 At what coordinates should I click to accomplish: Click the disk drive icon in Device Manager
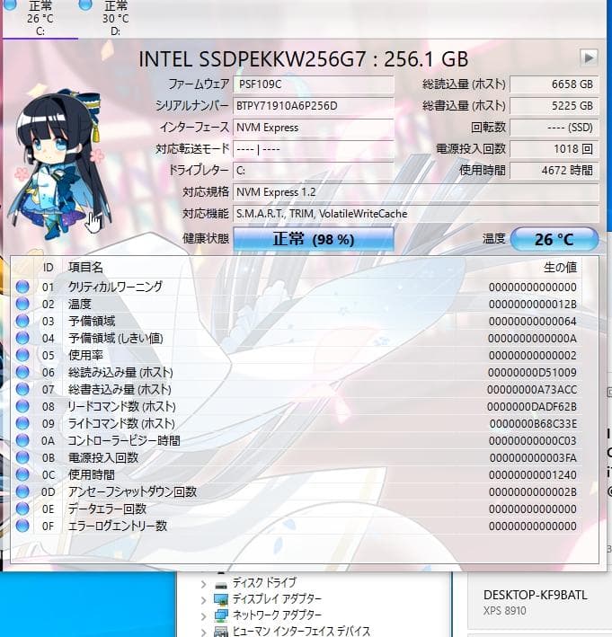pyautogui.click(x=221, y=585)
